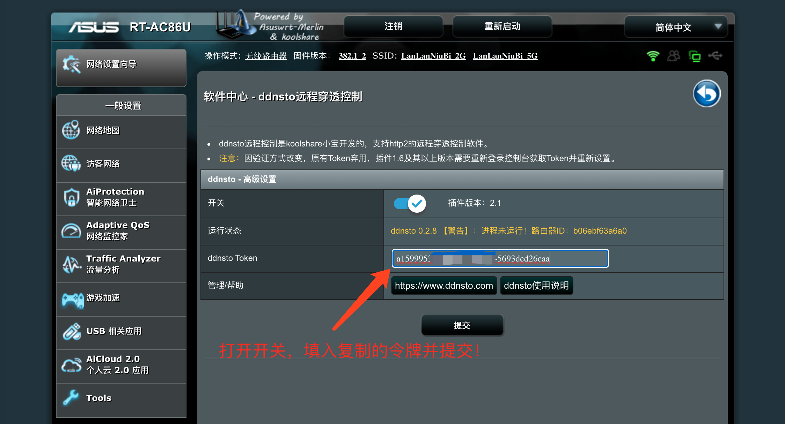Click firmware version 382.1_2 link
This screenshot has height=424, width=785.
click(352, 56)
